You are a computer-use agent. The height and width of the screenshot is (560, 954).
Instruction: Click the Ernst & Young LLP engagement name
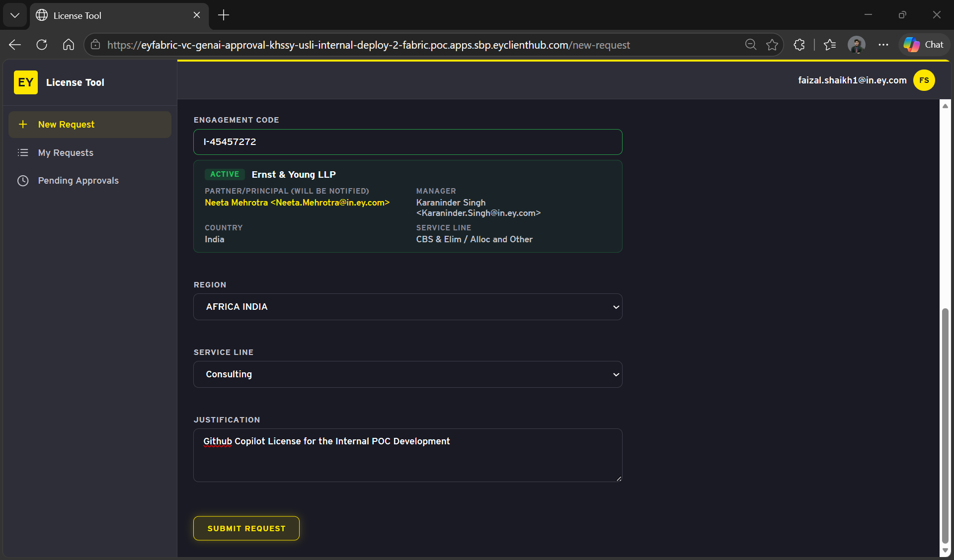pyautogui.click(x=294, y=175)
